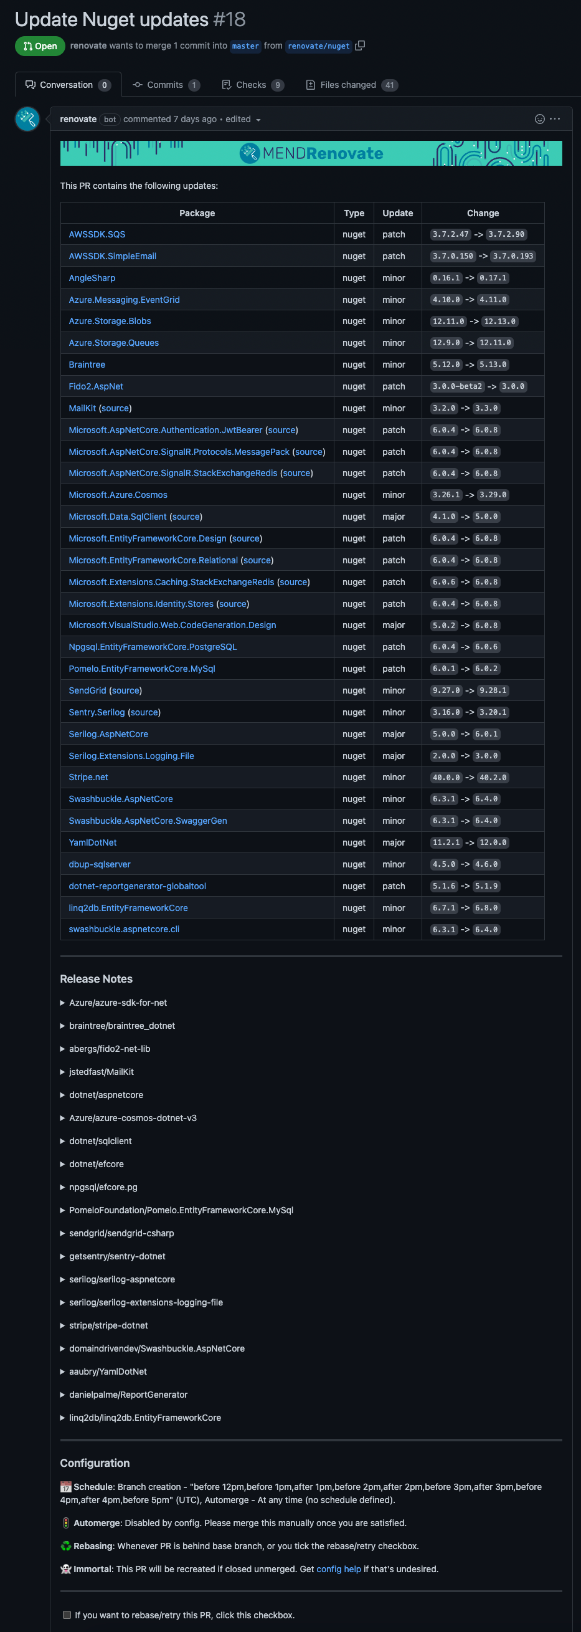This screenshot has height=1632, width=581.
Task: Open the swashbuckle.aspnetcore.cli package link
Action: (124, 929)
